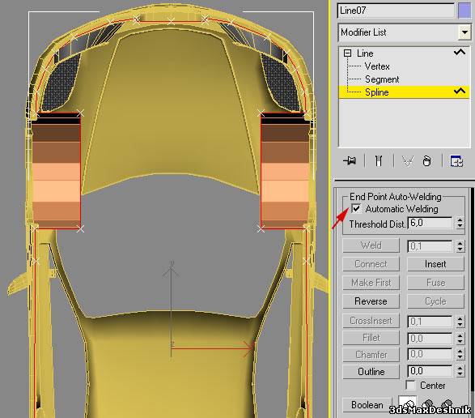Image resolution: width=475 pixels, height=418 pixels.
Task: Toggle the Automatic Welding checkbox
Action: point(356,208)
